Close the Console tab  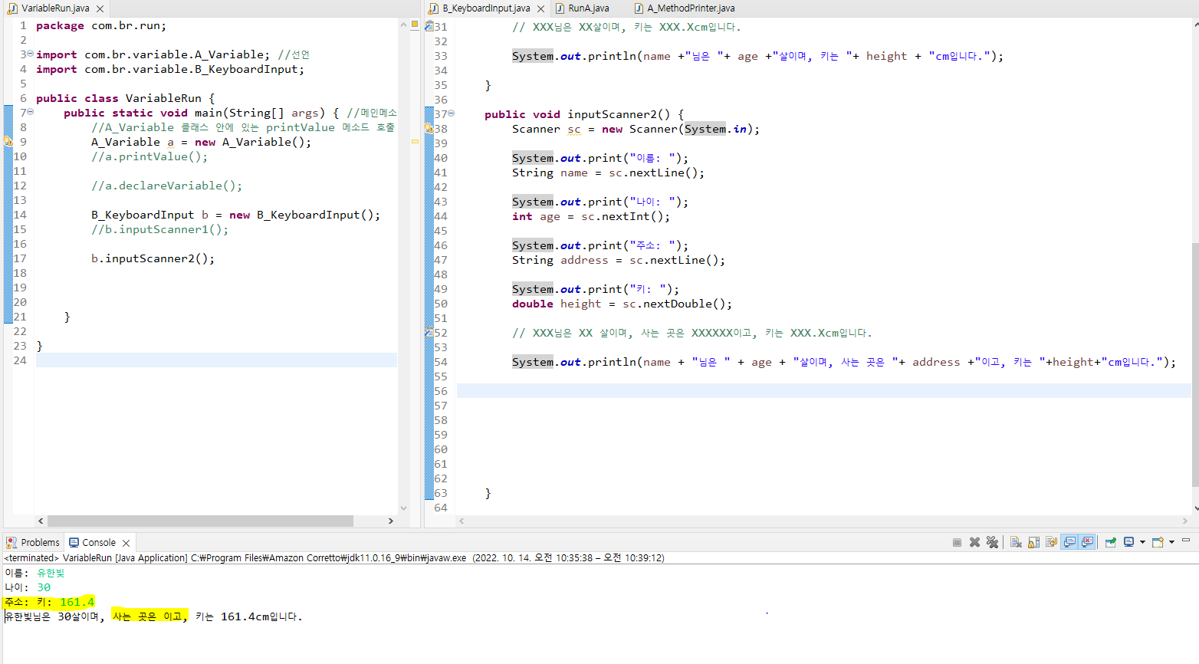click(x=126, y=543)
